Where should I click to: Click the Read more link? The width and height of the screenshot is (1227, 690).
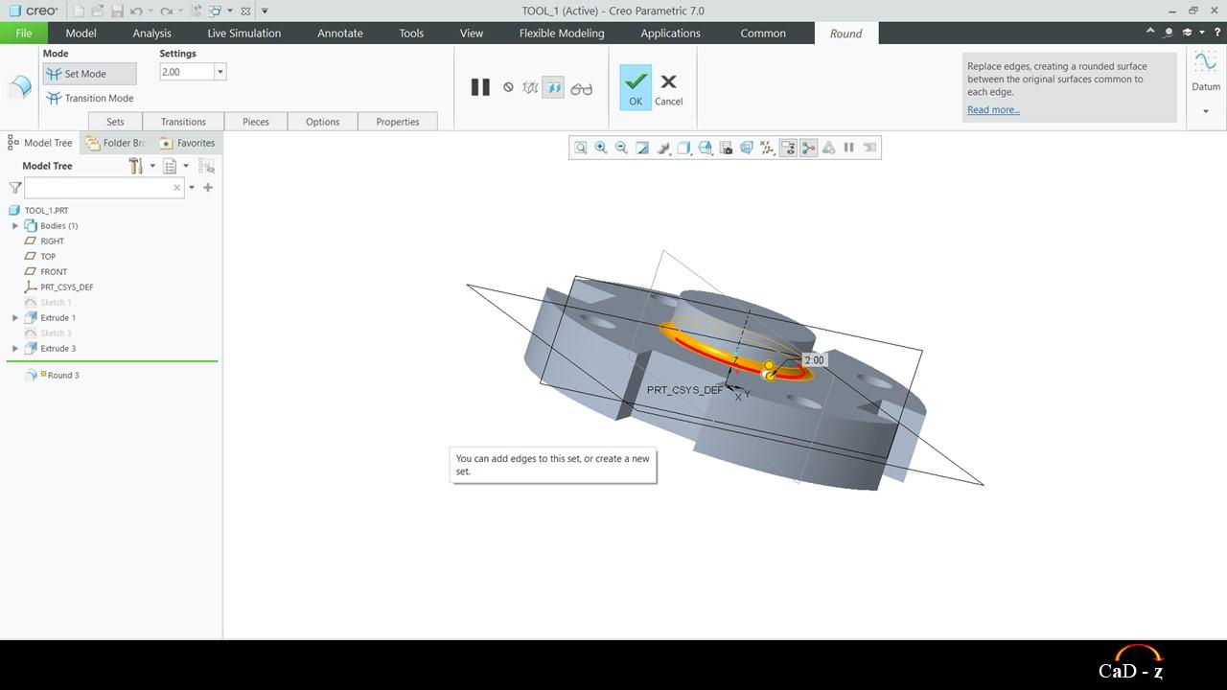pyautogui.click(x=993, y=110)
